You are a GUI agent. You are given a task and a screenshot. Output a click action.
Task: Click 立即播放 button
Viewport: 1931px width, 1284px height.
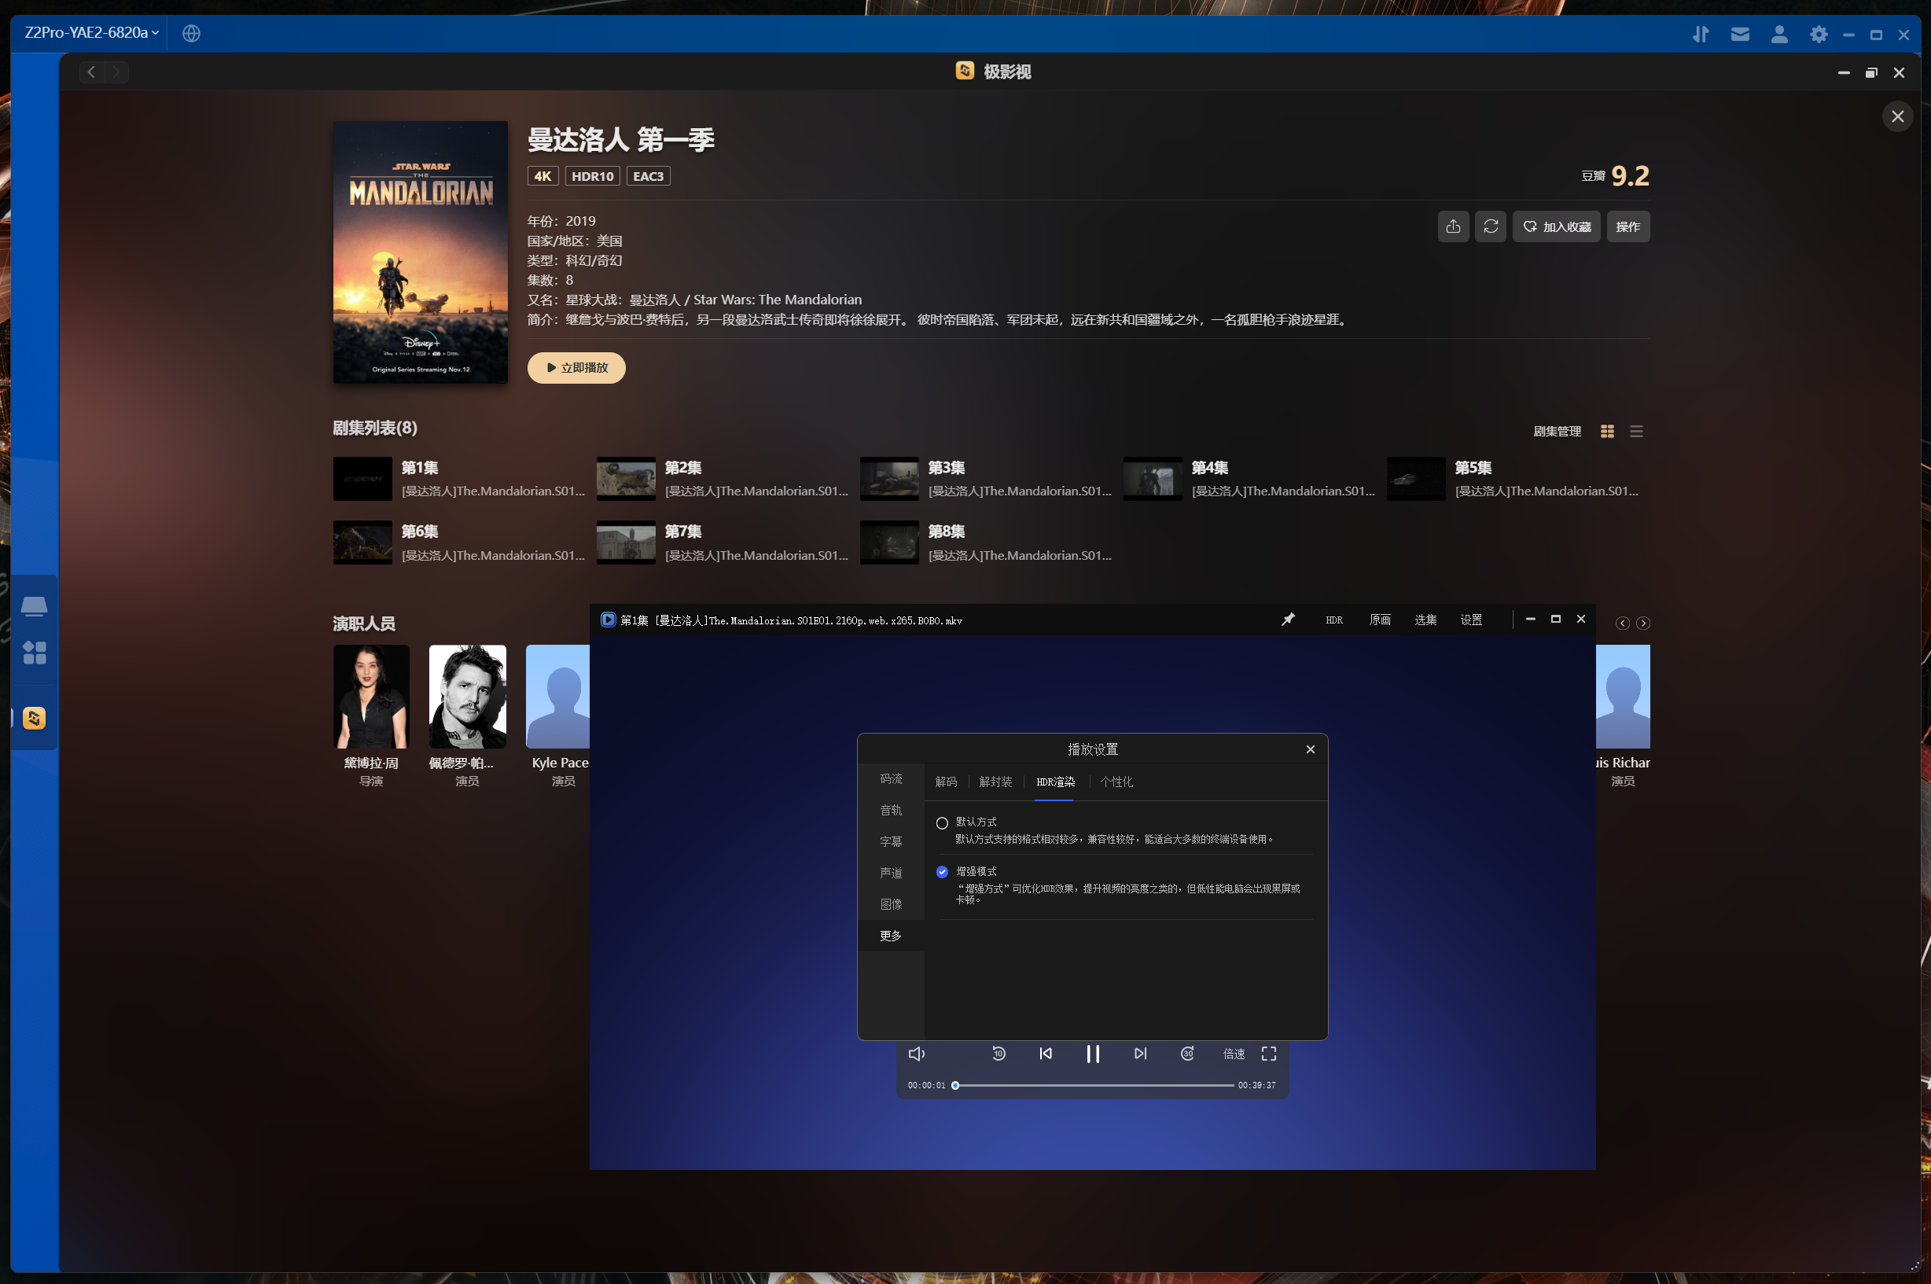[x=576, y=368]
